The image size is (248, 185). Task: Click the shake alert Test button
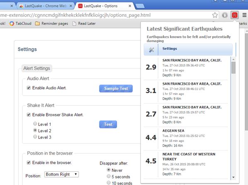[x=108, y=124]
